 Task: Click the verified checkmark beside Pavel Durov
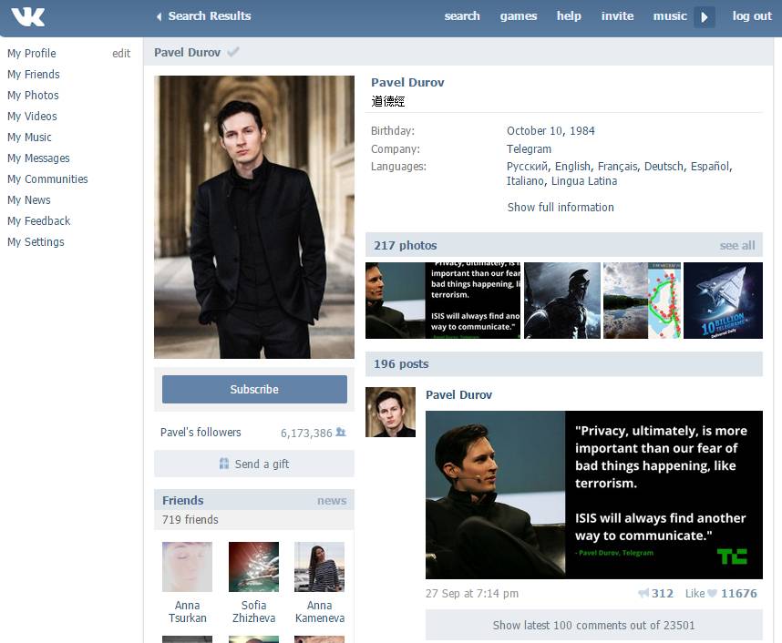tap(233, 52)
